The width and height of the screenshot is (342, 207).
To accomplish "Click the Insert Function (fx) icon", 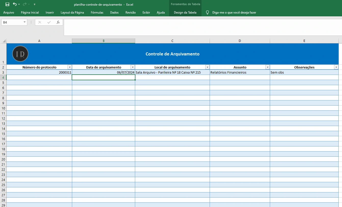I will pyautogui.click(x=58, y=22).
